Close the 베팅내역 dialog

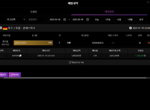pos(148,2)
